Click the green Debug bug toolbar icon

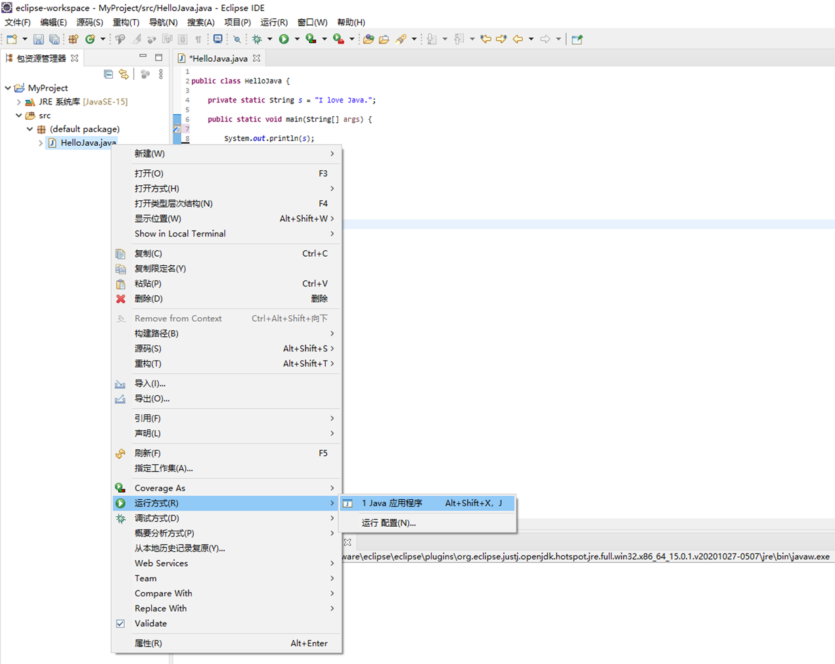coord(257,39)
